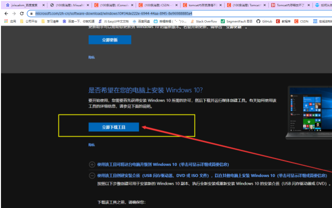Close the tomcat内存资源 tab
The height and width of the screenshot is (208, 332).
tap(220, 5)
